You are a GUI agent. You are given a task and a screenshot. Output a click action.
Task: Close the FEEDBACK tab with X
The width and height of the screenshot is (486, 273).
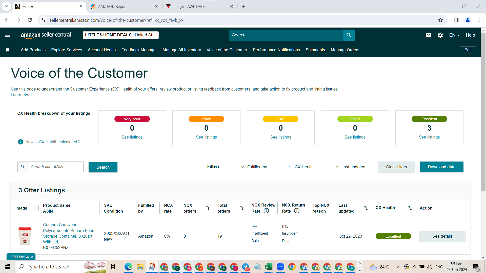tap(32, 257)
